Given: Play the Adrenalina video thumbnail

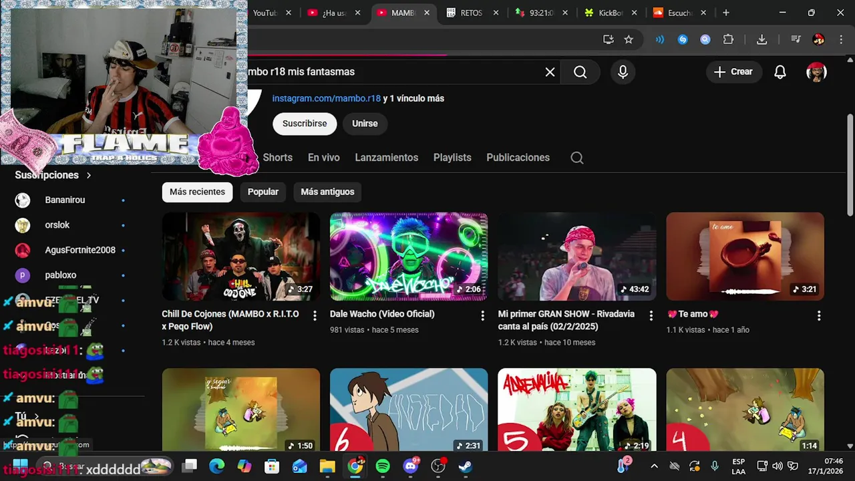Looking at the screenshot, I should point(577,410).
